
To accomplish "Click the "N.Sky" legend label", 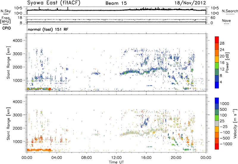I will coord(6,11).
